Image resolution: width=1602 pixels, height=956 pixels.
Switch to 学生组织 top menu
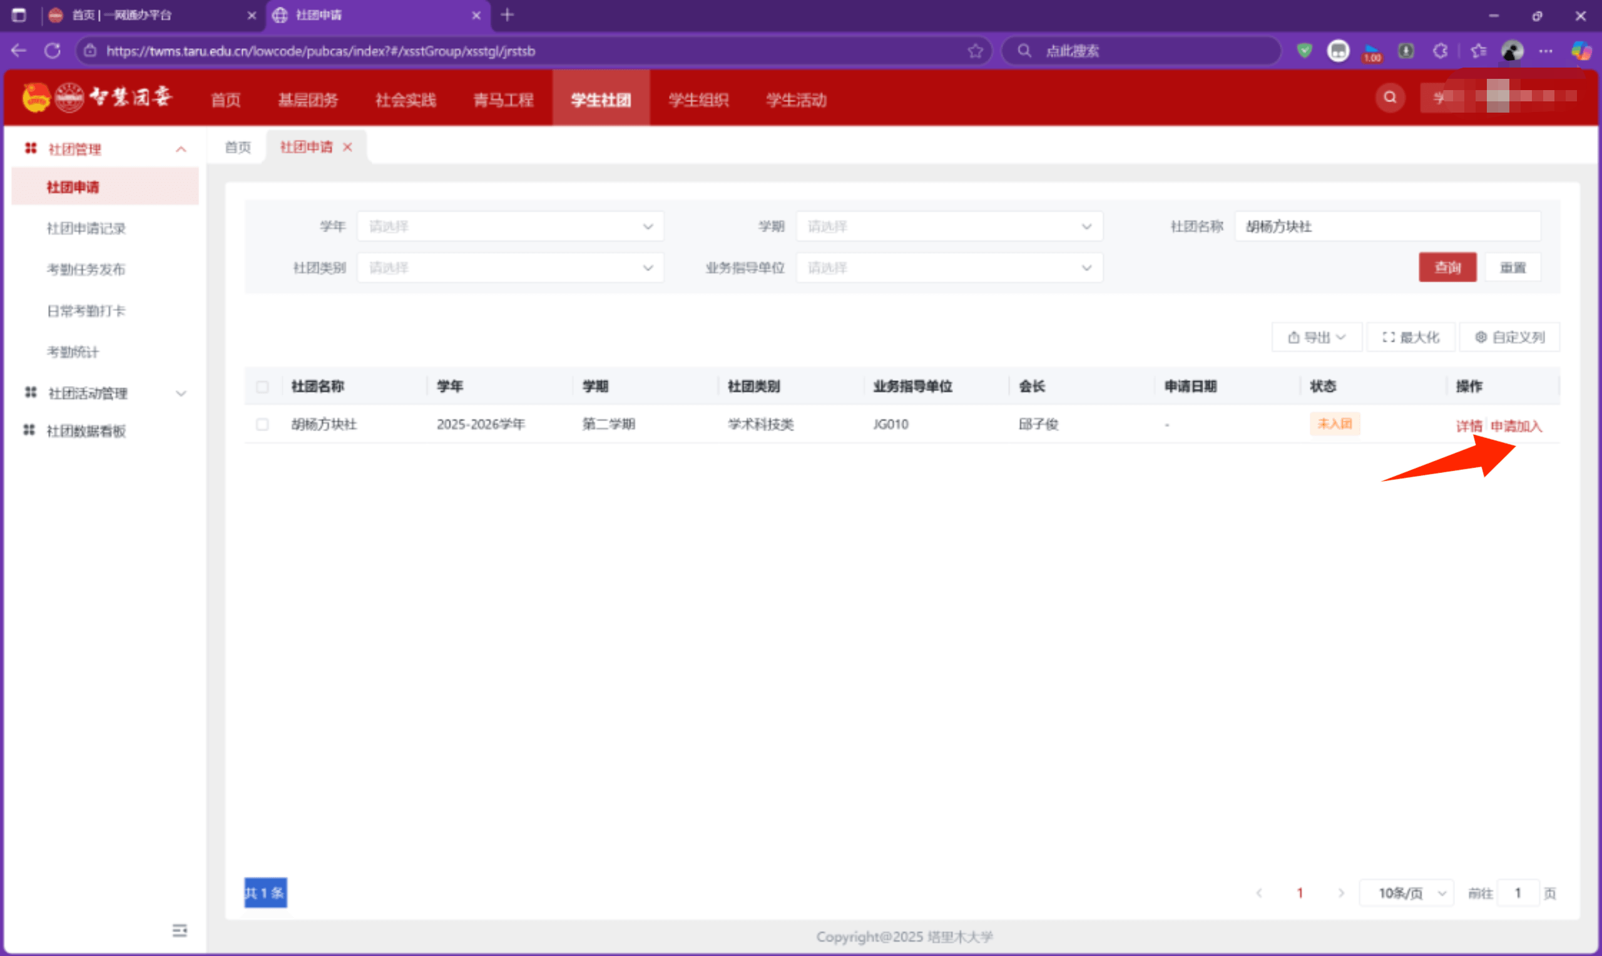(698, 100)
